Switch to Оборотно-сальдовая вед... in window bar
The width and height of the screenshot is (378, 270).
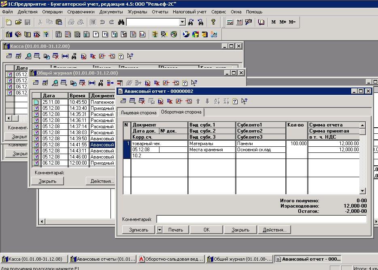(171, 259)
